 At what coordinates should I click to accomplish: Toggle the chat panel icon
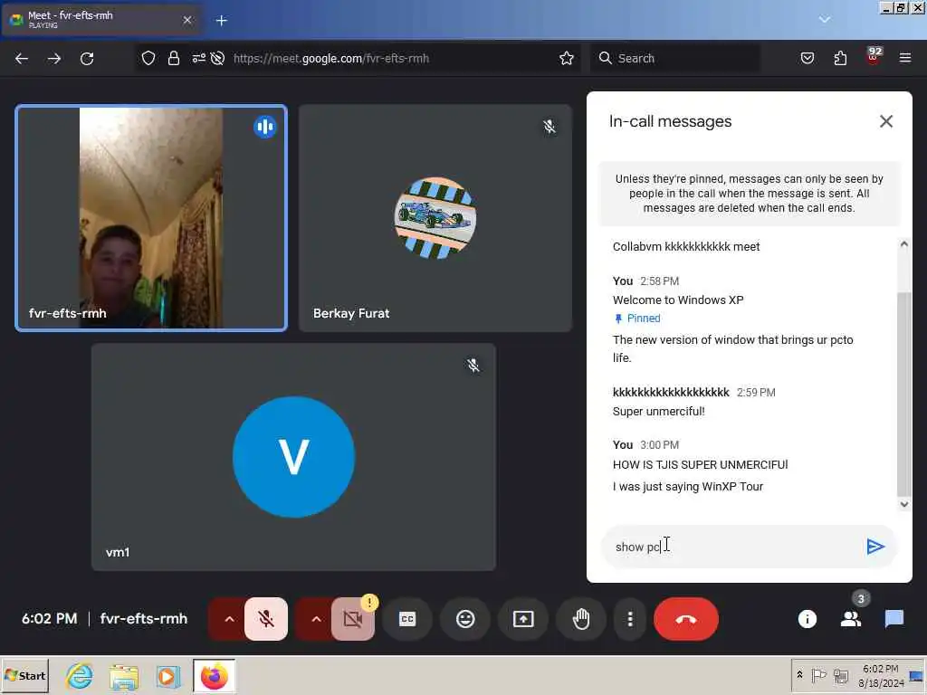click(894, 619)
